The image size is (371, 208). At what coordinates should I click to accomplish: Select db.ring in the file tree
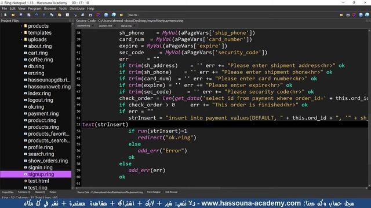36,66
